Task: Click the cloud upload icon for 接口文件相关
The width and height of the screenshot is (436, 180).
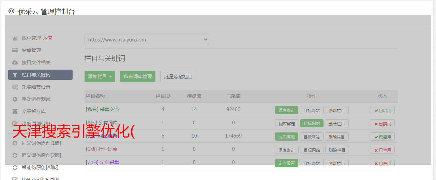Action: [x=15, y=62]
